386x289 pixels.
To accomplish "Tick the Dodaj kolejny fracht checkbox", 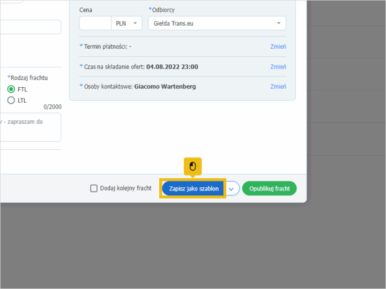I will point(94,188).
